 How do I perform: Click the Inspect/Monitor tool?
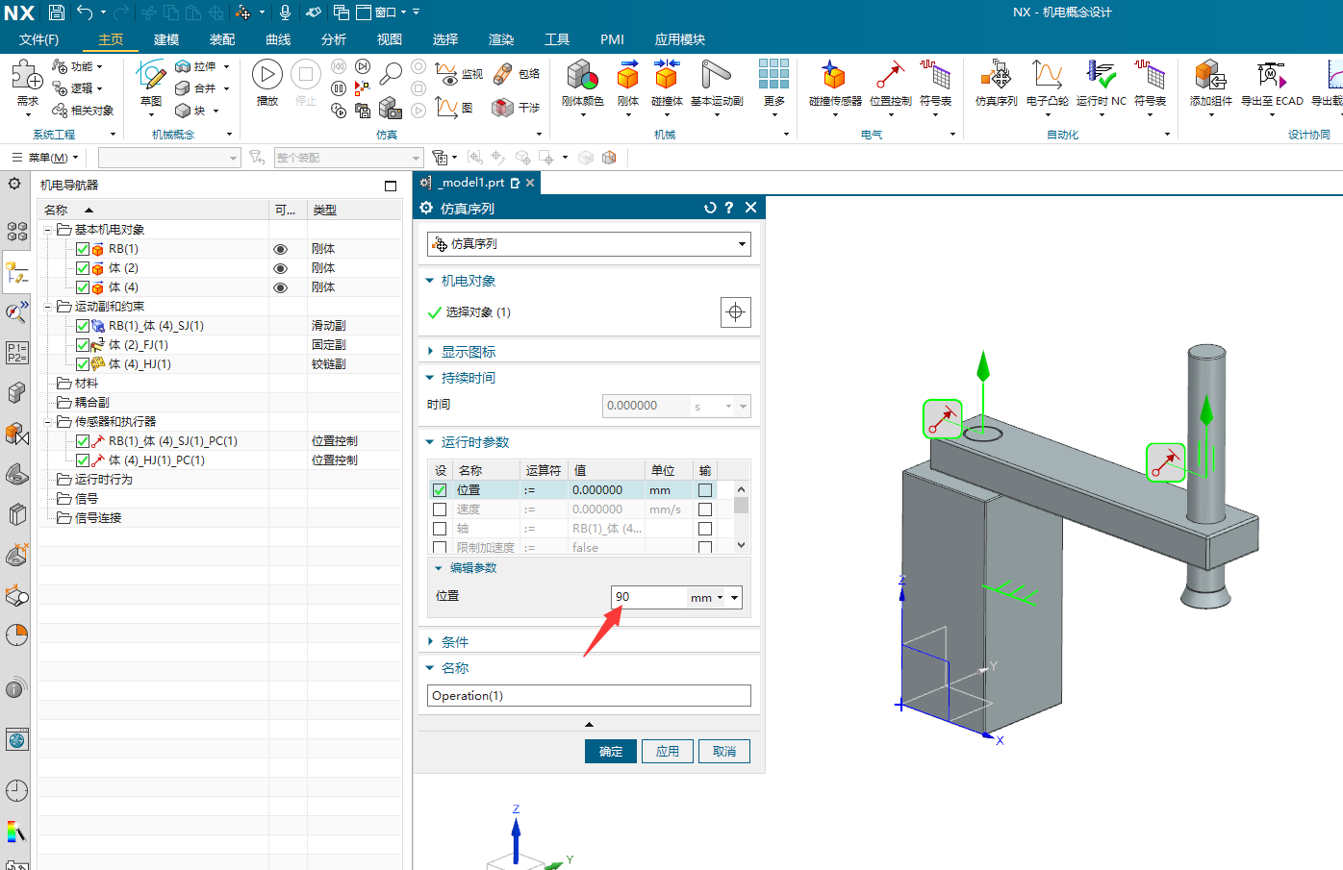pyautogui.click(x=460, y=74)
